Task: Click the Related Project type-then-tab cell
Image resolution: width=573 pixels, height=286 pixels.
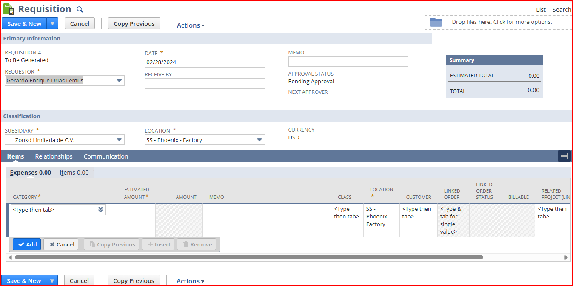Action: 552,220
